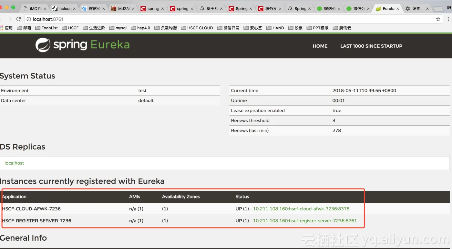Click the localhost DS replica link
The height and width of the screenshot is (249, 452).
coord(14,163)
